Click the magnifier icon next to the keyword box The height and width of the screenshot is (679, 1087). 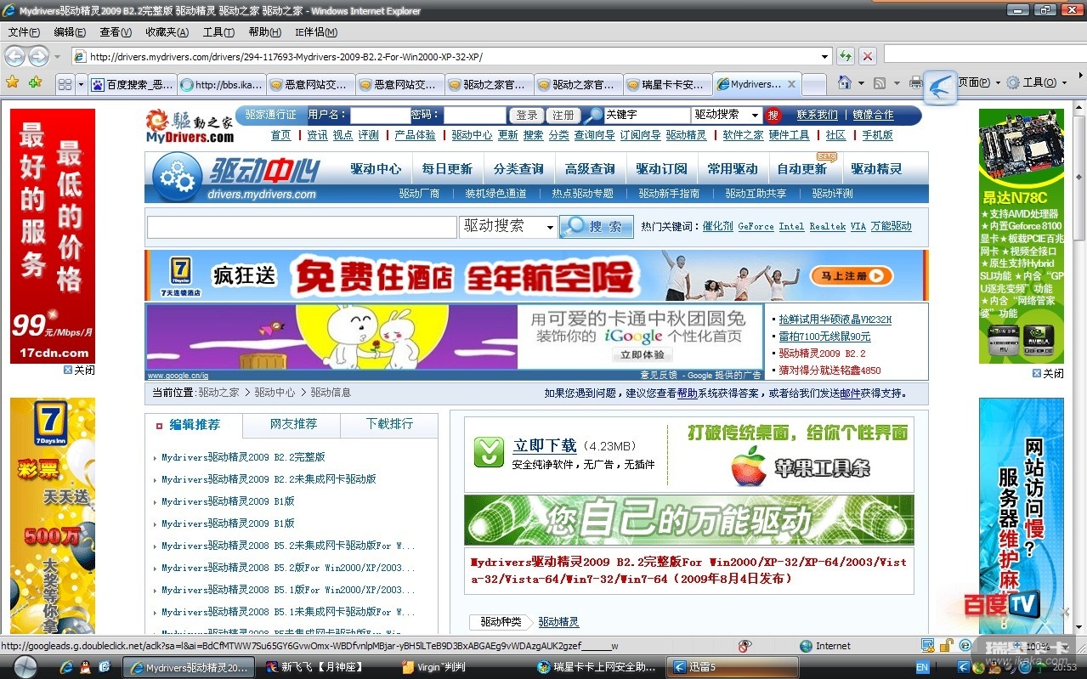point(592,115)
